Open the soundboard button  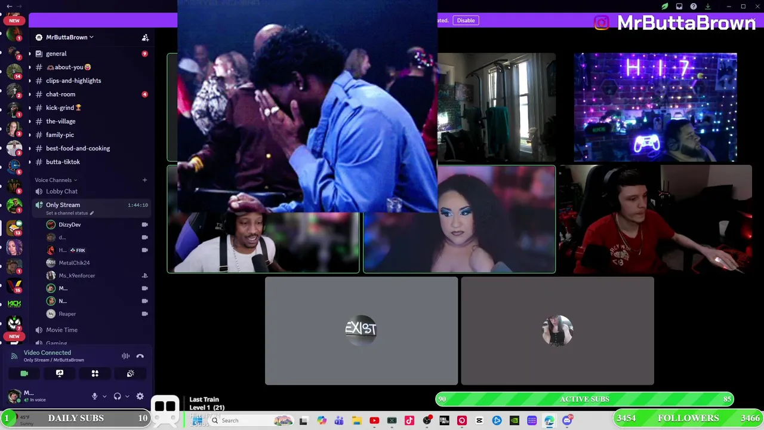coord(130,373)
